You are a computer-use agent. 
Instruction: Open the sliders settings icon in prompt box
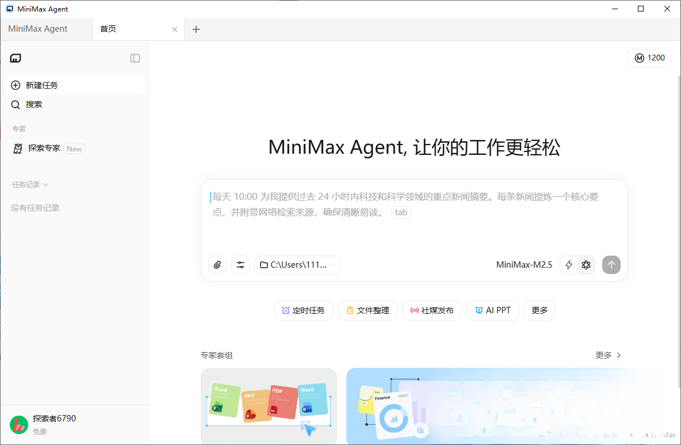(240, 265)
